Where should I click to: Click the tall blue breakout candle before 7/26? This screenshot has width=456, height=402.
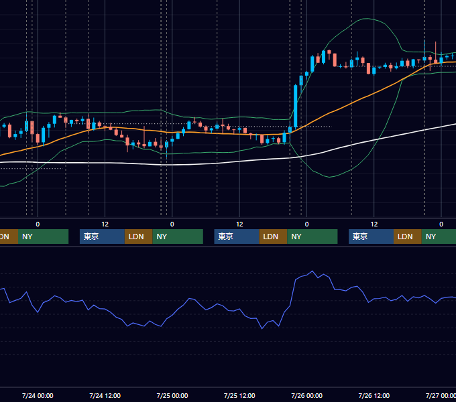click(x=296, y=106)
